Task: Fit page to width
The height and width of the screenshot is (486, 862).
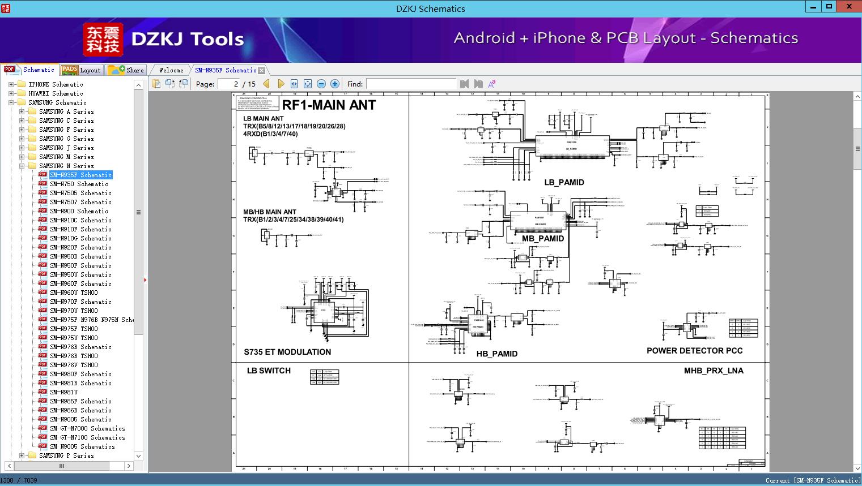Action: coord(294,84)
